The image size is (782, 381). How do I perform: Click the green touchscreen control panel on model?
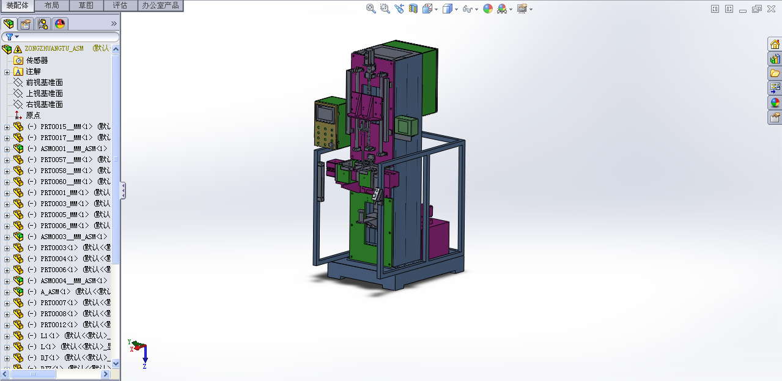click(x=329, y=122)
